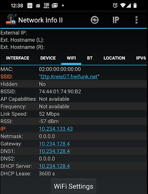Open the WiFi Settings button

[x=74, y=186]
